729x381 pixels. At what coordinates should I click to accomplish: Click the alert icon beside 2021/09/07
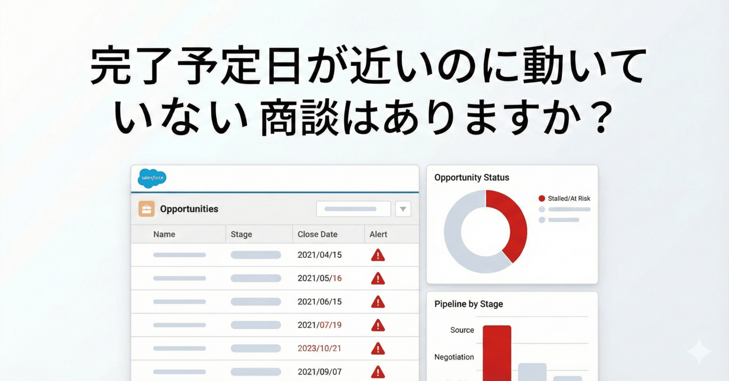(377, 371)
